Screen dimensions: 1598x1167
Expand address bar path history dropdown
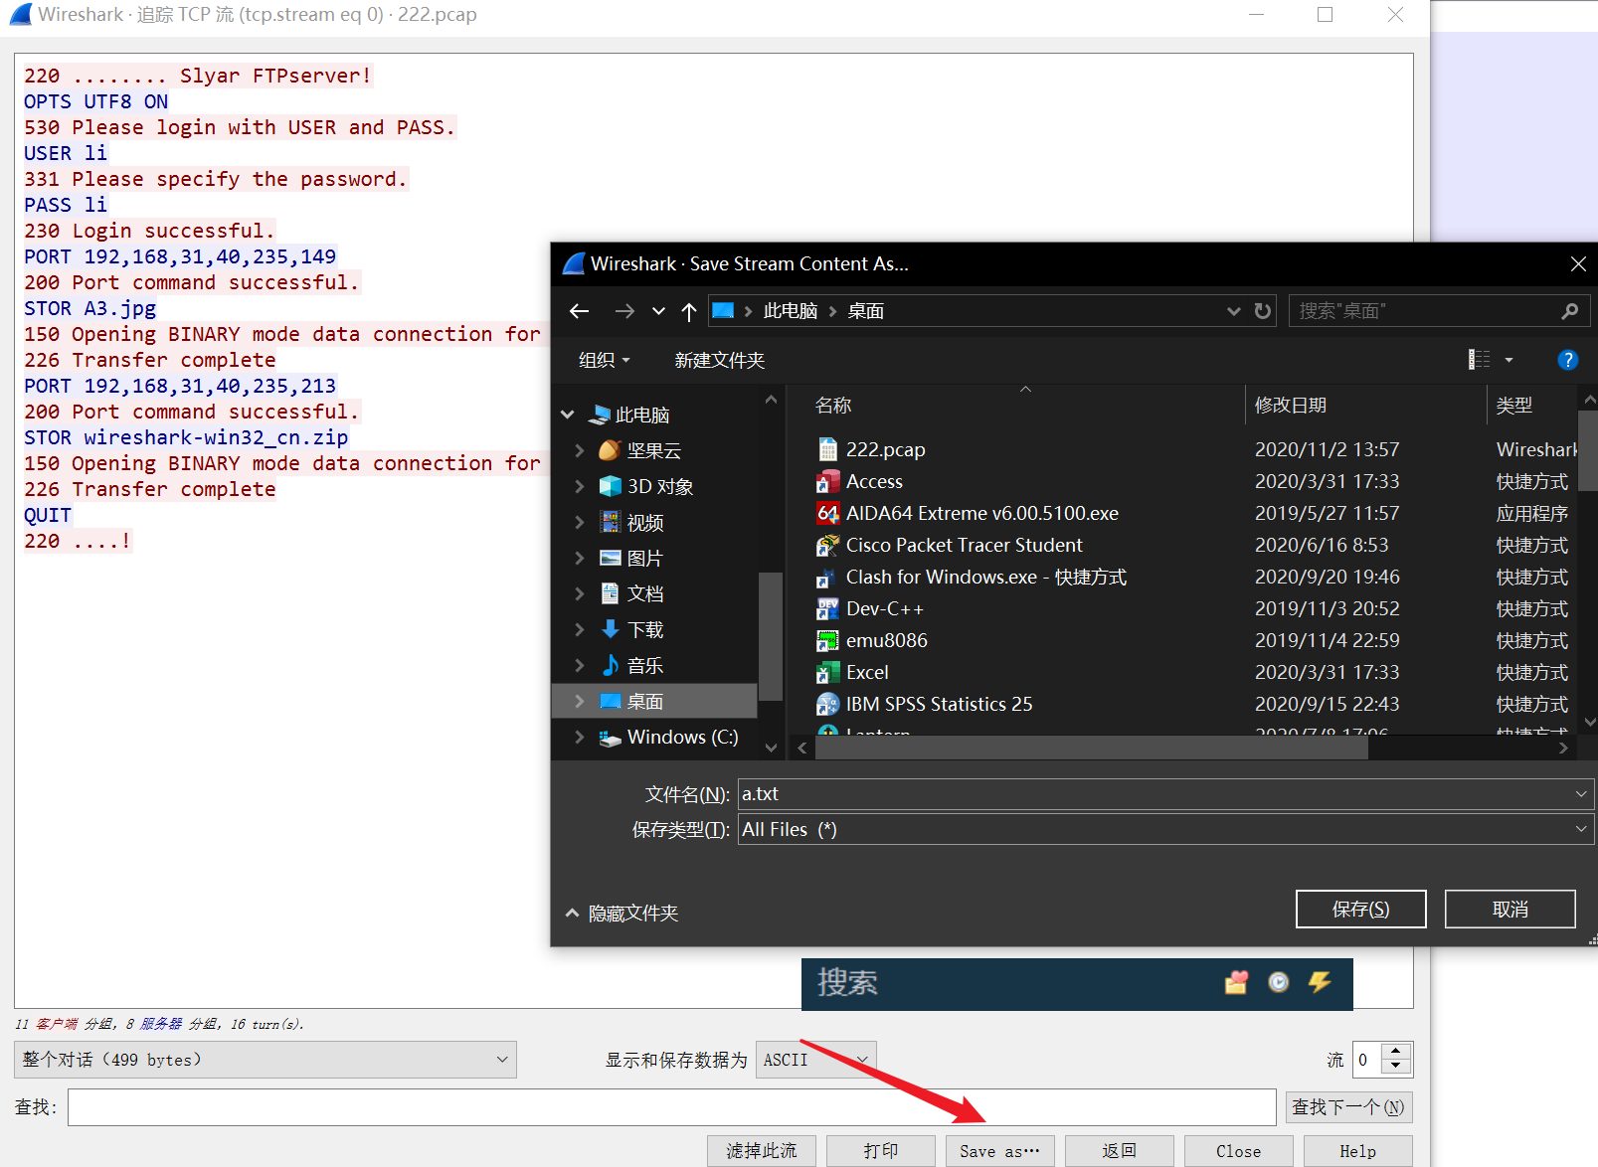1234,311
